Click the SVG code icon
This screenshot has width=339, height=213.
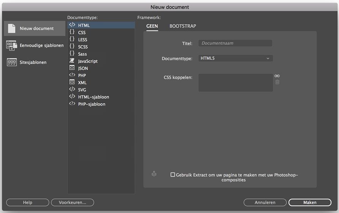[x=72, y=89]
